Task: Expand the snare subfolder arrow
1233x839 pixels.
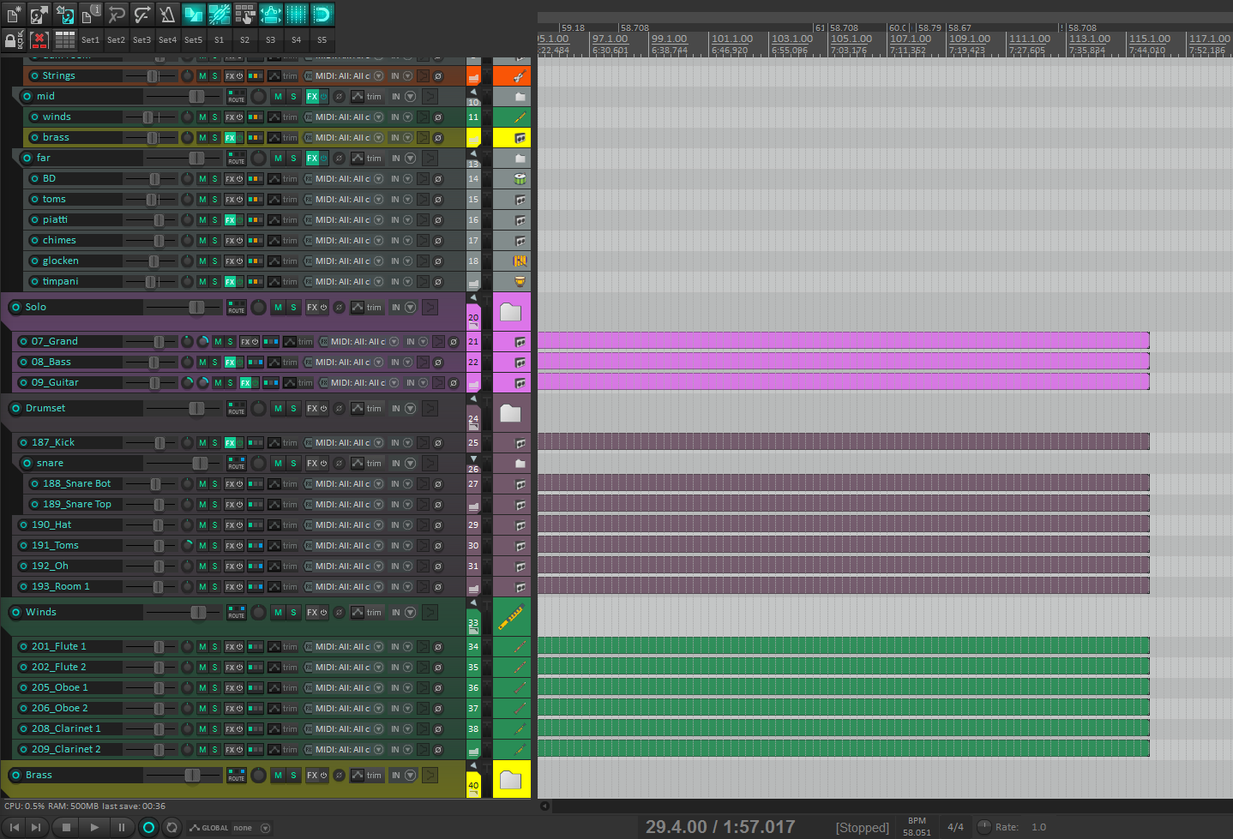Action: point(473,458)
